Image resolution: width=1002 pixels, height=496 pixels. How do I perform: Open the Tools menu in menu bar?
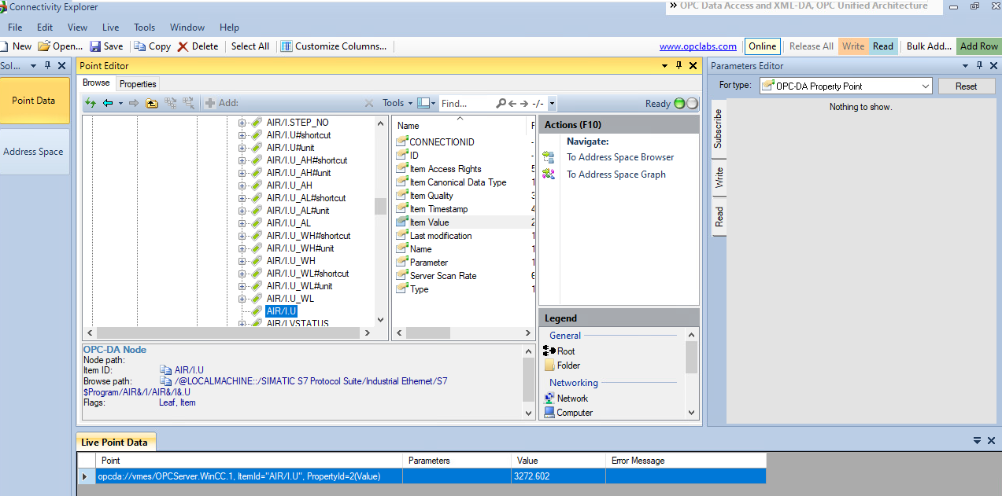(145, 28)
